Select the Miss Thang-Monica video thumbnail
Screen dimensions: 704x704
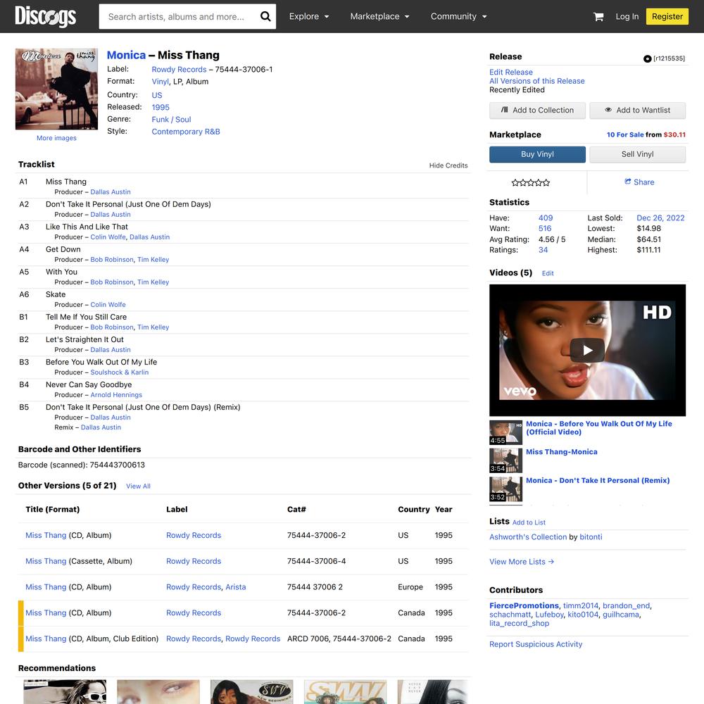click(x=506, y=460)
